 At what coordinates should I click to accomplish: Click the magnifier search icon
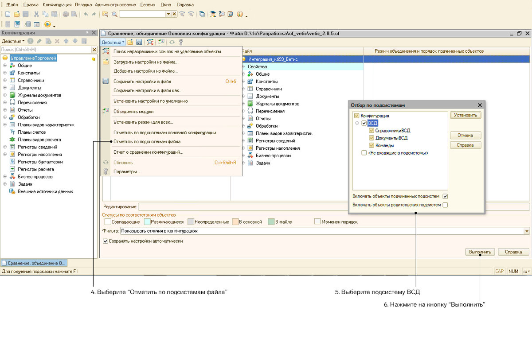pos(114,14)
